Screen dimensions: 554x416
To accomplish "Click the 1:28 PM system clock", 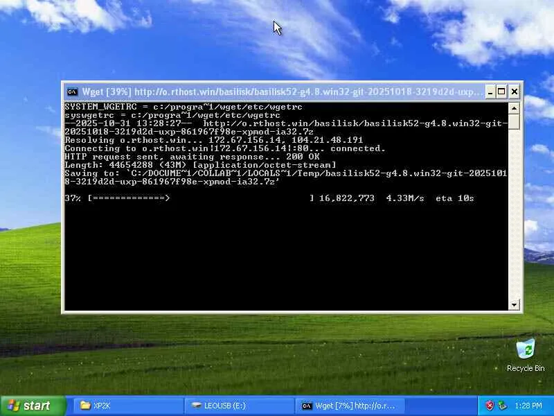I will coord(528,406).
